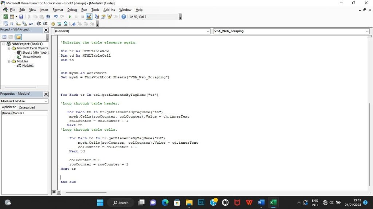Close the Project - VBAProject pane
Viewport: 373px width, 209px height.
tap(46, 30)
